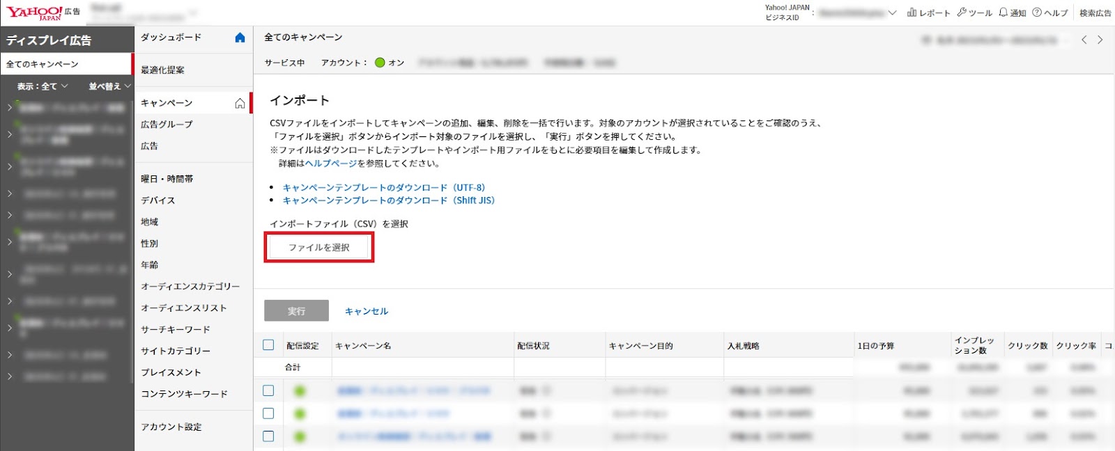
Task: Check the first campaign row checkbox
Action: [268, 390]
